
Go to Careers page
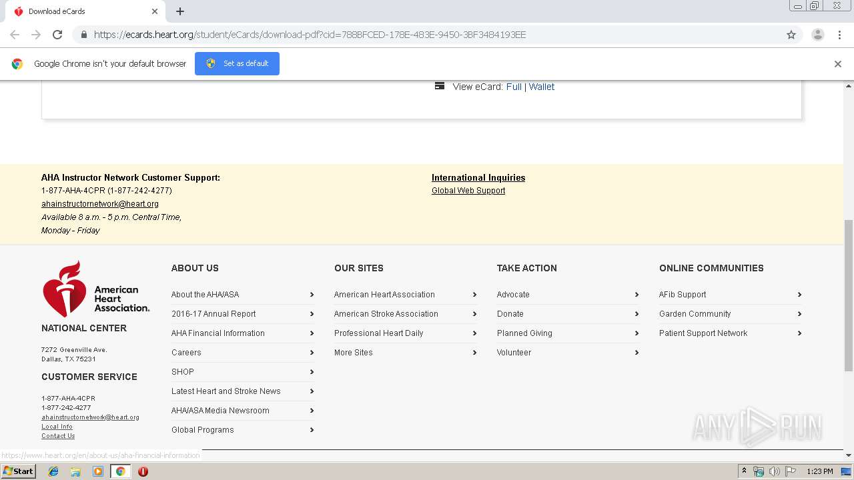coord(186,353)
